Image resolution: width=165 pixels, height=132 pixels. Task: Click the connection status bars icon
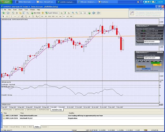[x=146, y=130]
